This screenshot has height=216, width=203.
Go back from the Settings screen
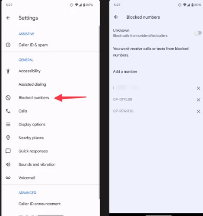click(8, 18)
